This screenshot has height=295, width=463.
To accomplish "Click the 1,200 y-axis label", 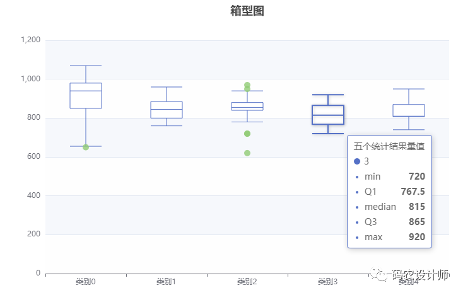I will pyautogui.click(x=30, y=40).
